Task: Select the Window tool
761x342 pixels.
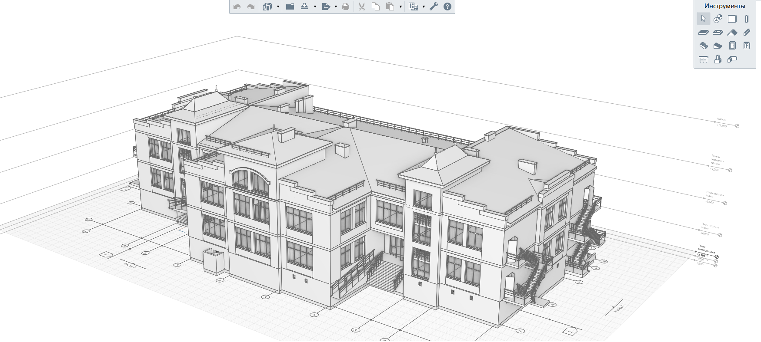Action: coord(747,46)
